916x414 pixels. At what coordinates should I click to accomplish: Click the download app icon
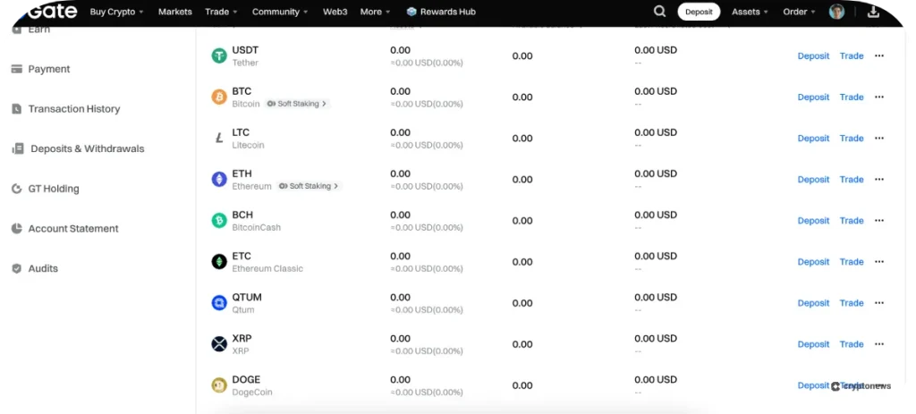[x=874, y=12]
